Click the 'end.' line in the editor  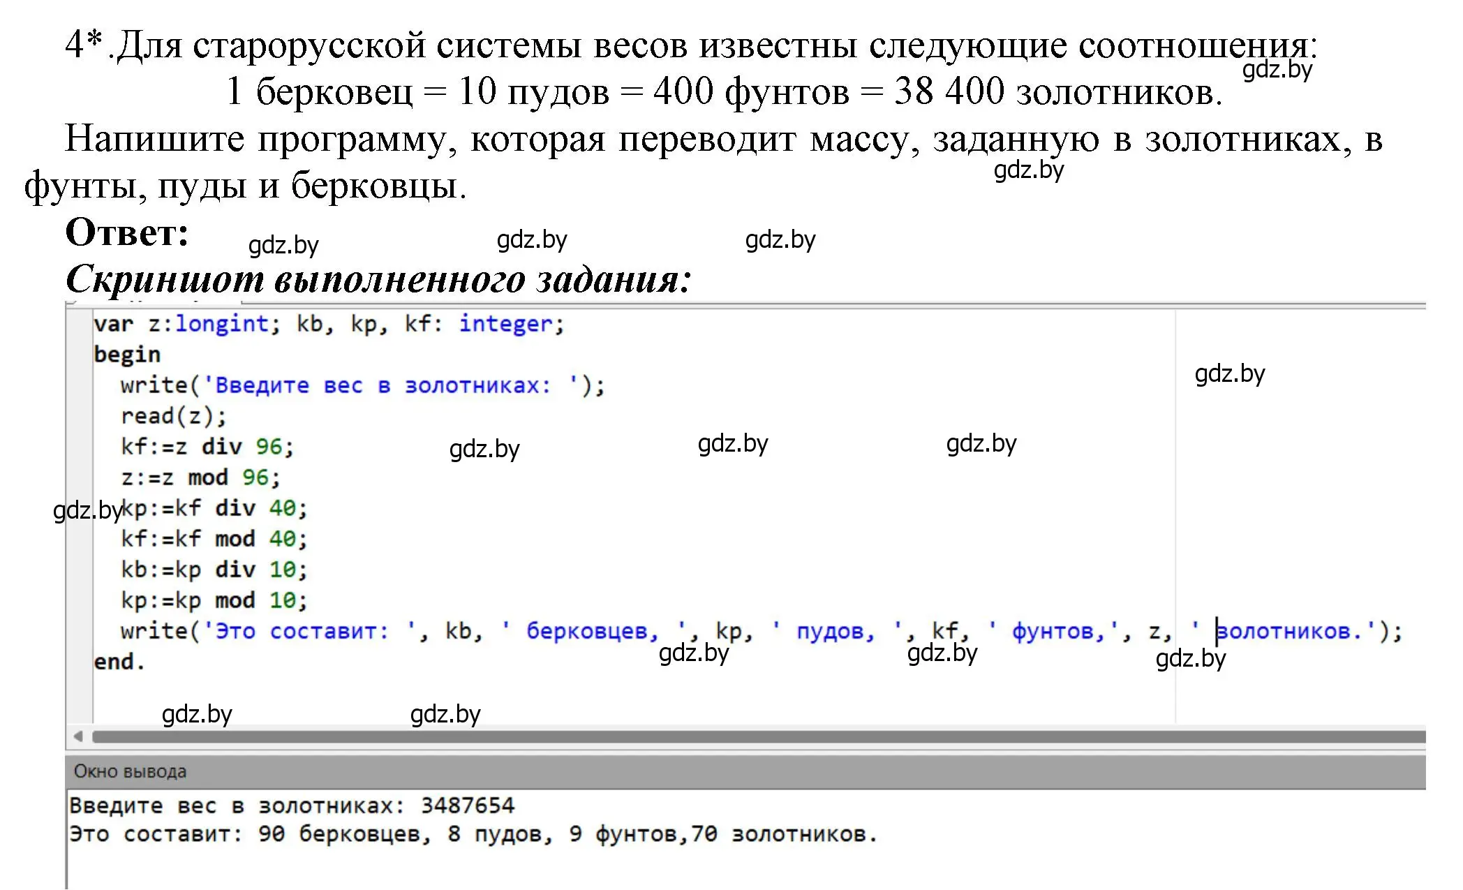pos(119,662)
